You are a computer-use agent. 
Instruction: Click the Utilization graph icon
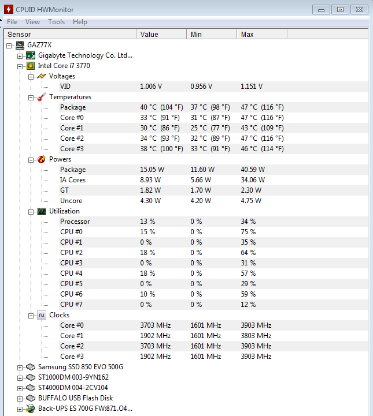pyautogui.click(x=42, y=211)
